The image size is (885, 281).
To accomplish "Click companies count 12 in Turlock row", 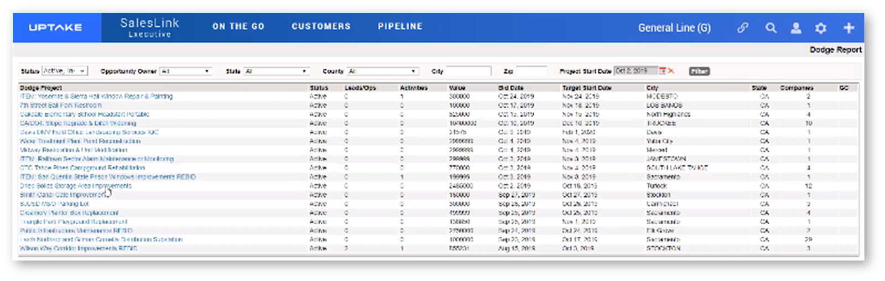I will (x=808, y=185).
